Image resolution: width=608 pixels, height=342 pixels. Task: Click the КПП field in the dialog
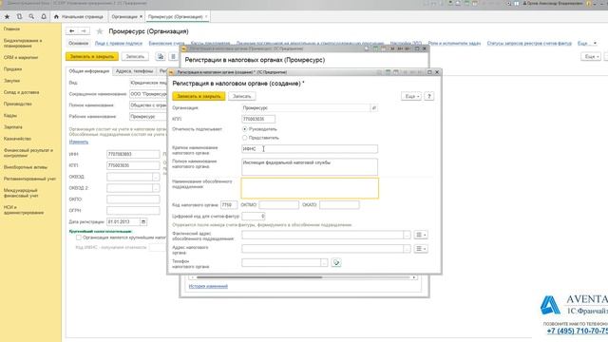pyautogui.click(x=258, y=119)
